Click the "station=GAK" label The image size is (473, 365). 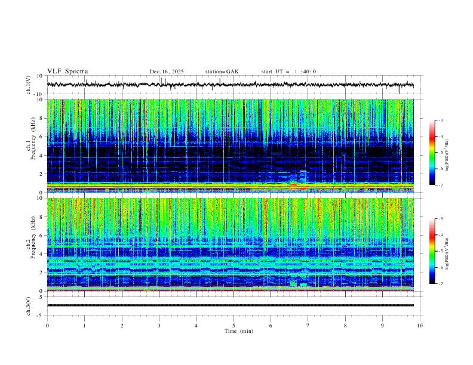click(x=222, y=72)
